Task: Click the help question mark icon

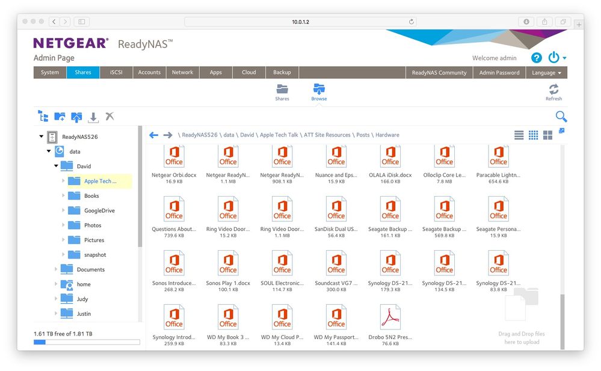Action: (537, 58)
